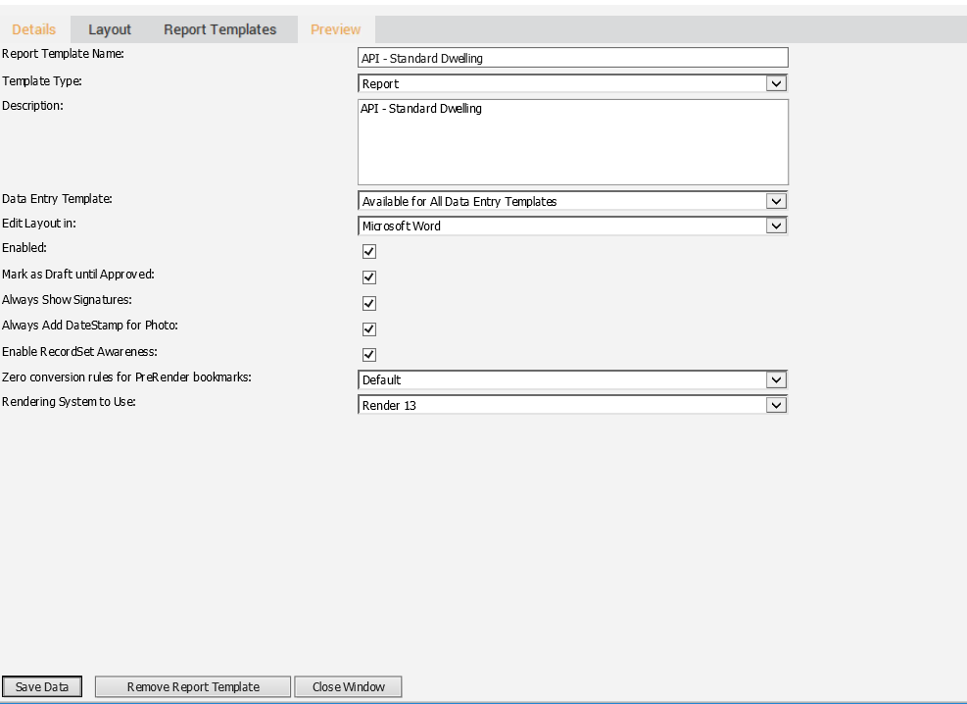This screenshot has height=704, width=967.
Task: Click inside the Description text area
Action: [x=573, y=142]
